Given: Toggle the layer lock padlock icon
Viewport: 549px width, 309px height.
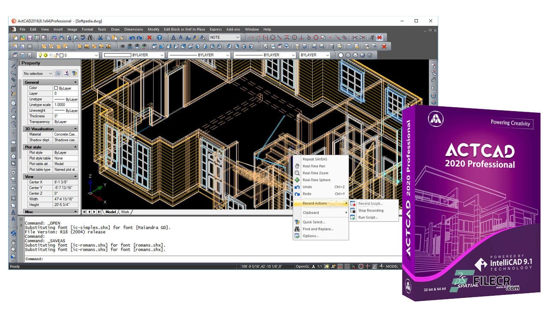Looking at the screenshot, I should pyautogui.click(x=56, y=55).
